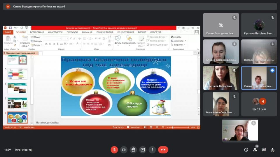Open the ФАЙЛ tab
The image size is (280, 157).
pyautogui.click(x=8, y=32)
